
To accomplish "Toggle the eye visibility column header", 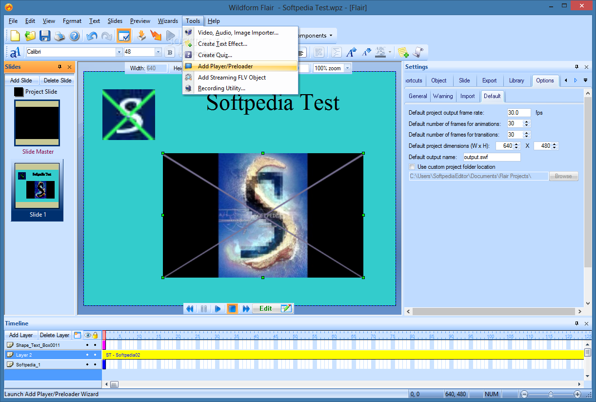I will 88,335.
